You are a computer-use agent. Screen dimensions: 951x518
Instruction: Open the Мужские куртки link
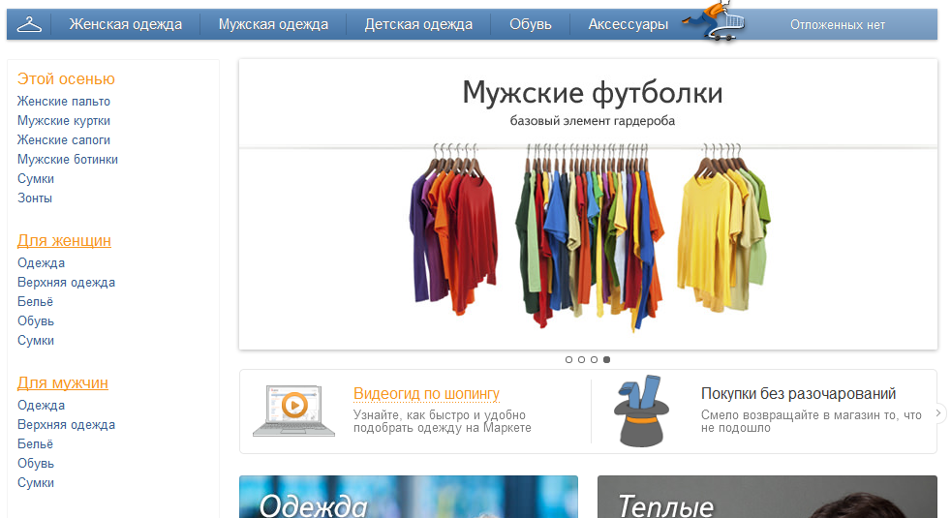[x=64, y=121]
